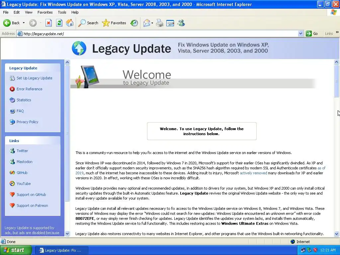Screen dimensions: 340x255
Task: Click the main page scrollbar up arrow
Action: [x=337, y=62]
